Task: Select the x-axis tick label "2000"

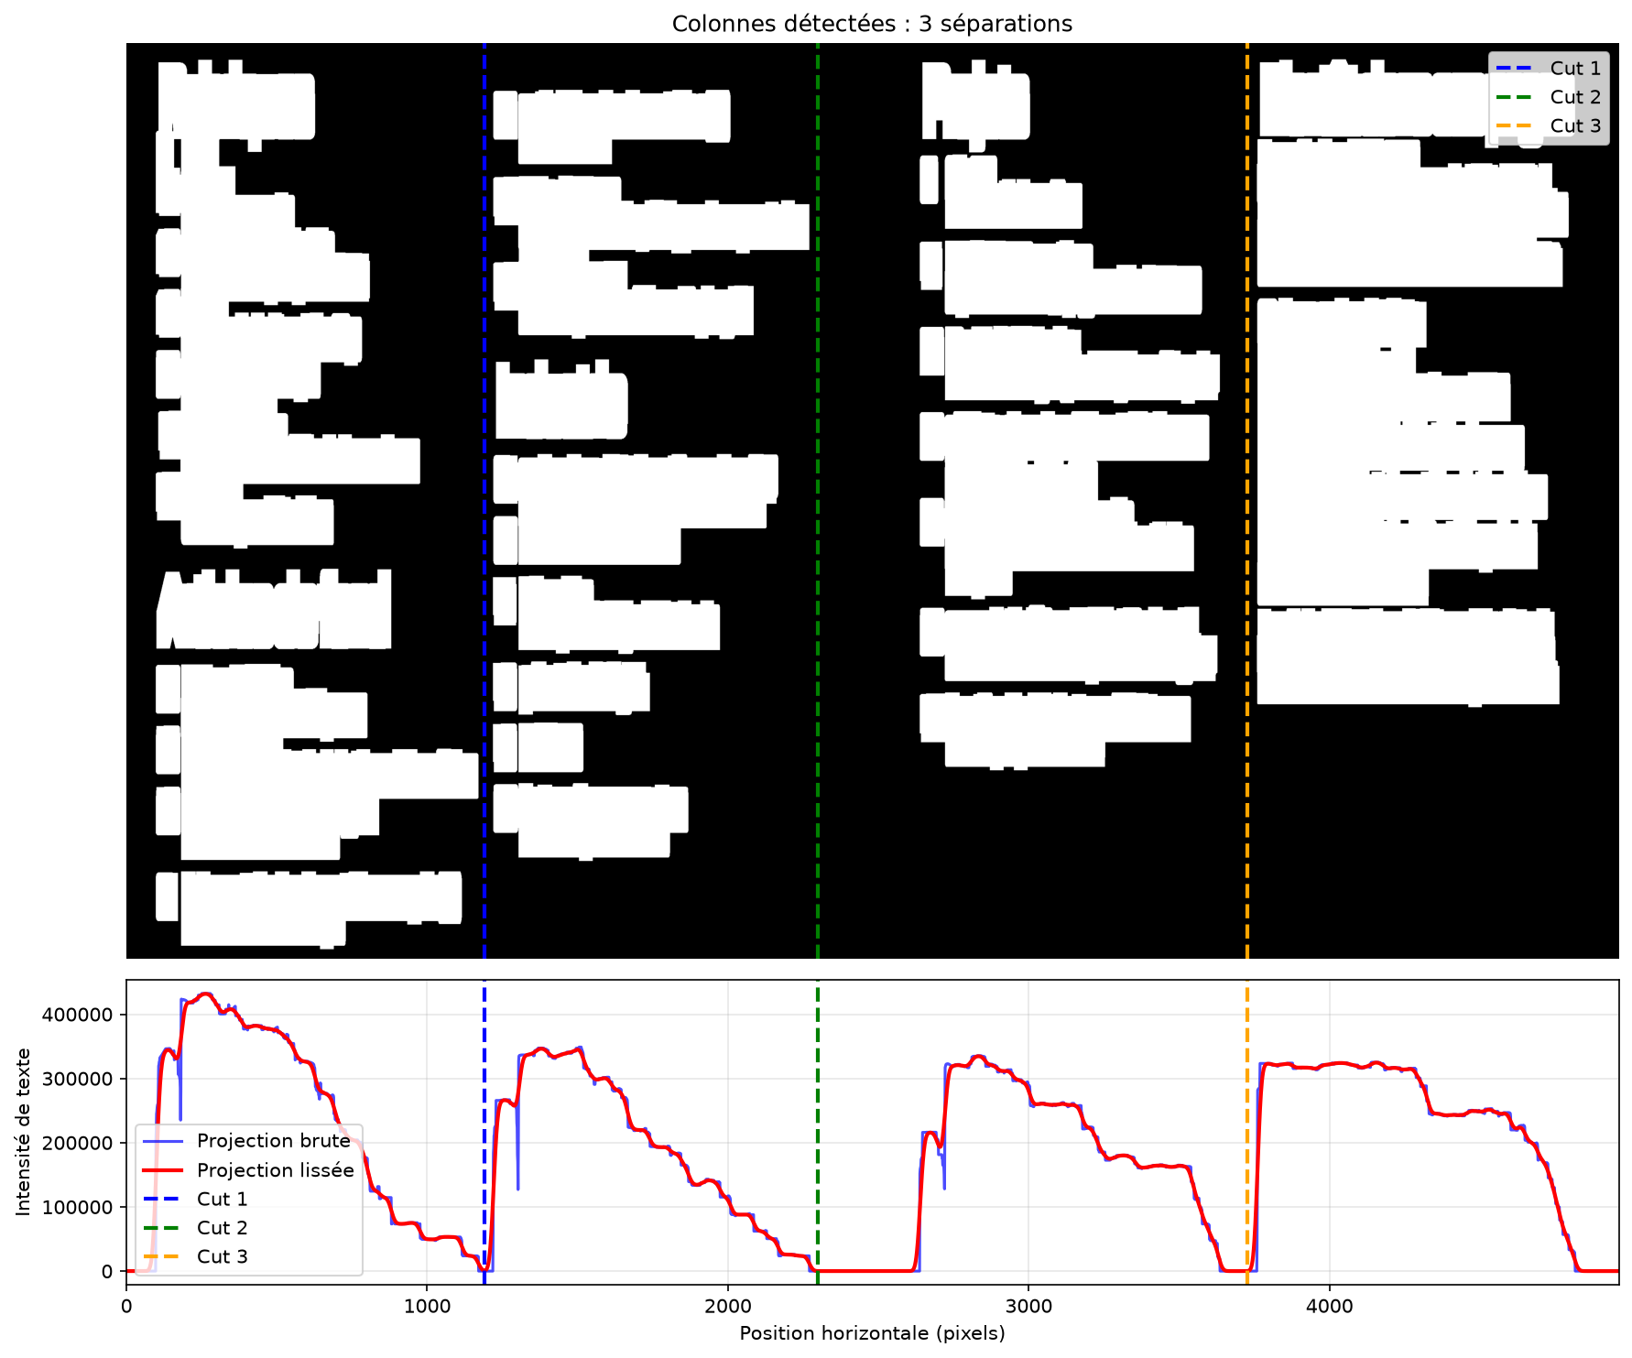Action: pos(728,1307)
